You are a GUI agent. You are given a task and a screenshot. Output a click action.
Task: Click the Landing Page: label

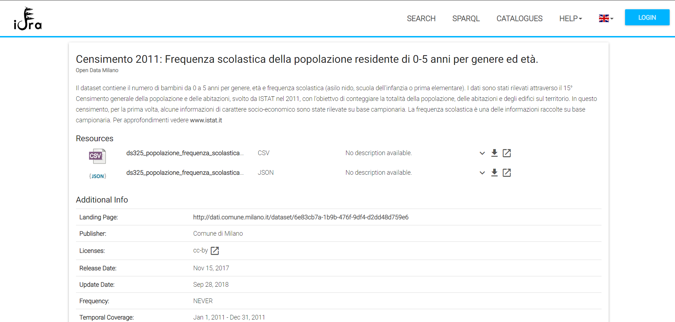point(98,217)
